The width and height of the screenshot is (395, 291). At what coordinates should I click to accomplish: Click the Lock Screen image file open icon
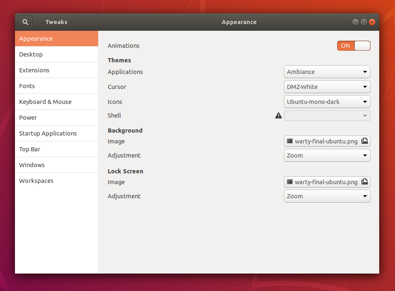[x=365, y=182]
